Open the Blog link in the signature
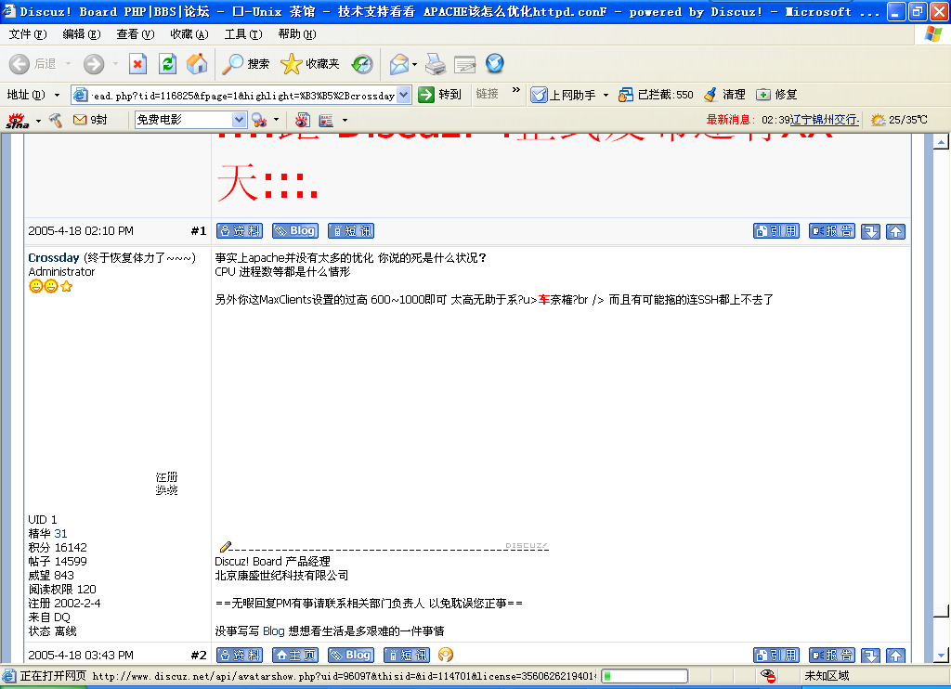The width and height of the screenshot is (951, 689). coord(274,631)
